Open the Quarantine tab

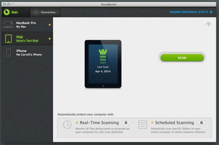46,12
